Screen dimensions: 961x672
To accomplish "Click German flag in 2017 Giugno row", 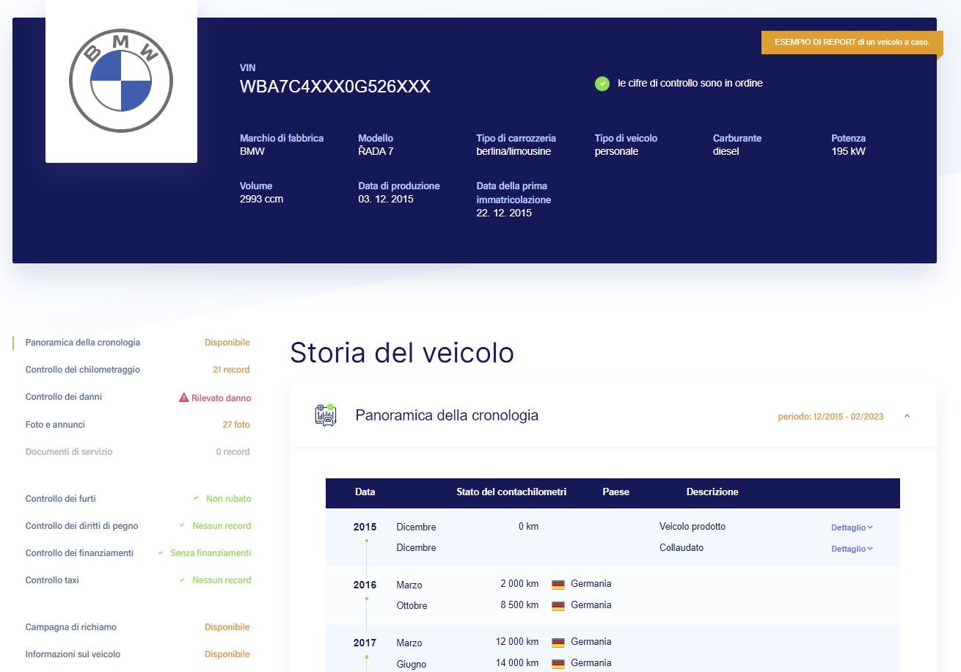I will [558, 664].
